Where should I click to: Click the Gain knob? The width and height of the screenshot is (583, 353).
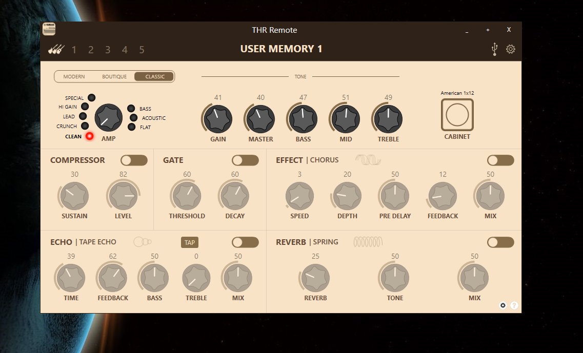218,119
